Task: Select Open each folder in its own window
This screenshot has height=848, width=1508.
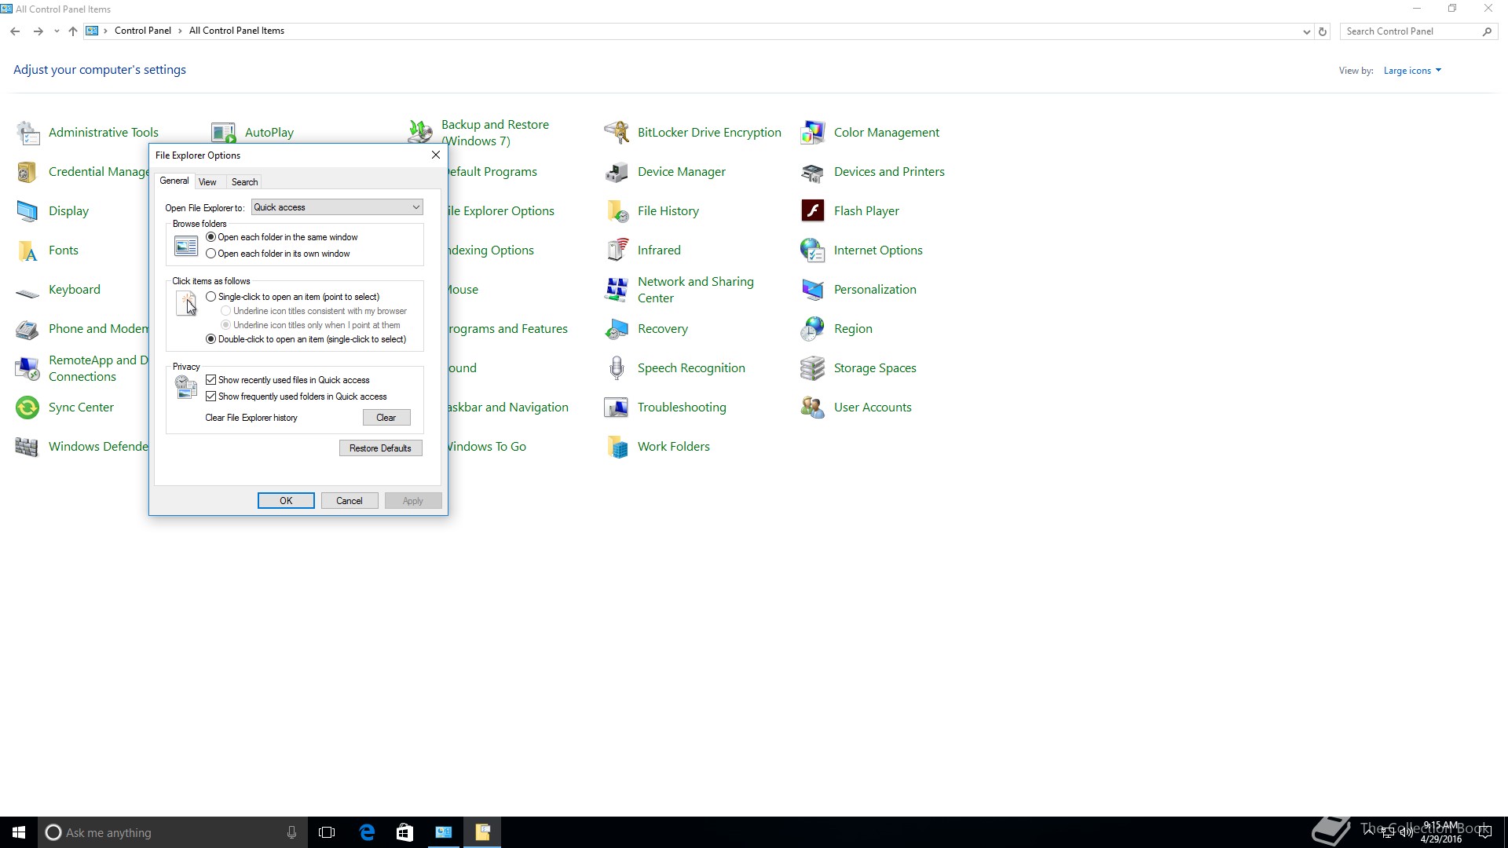Action: [x=277, y=254]
